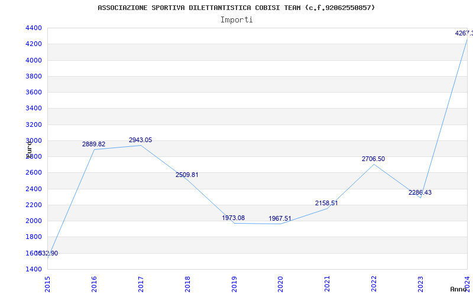Click the 2000 y-axis tick label

[x=34, y=221]
